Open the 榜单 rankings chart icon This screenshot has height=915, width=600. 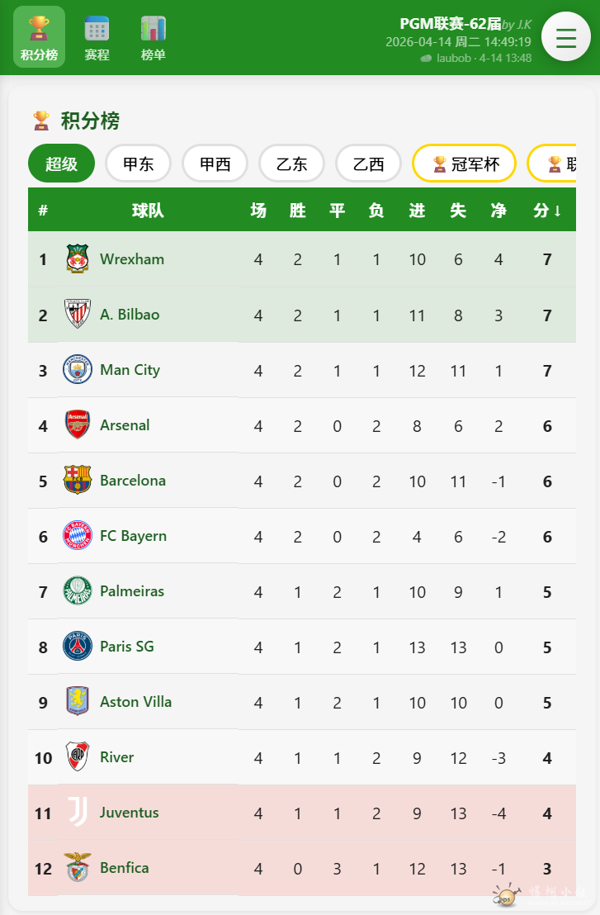[x=153, y=29]
